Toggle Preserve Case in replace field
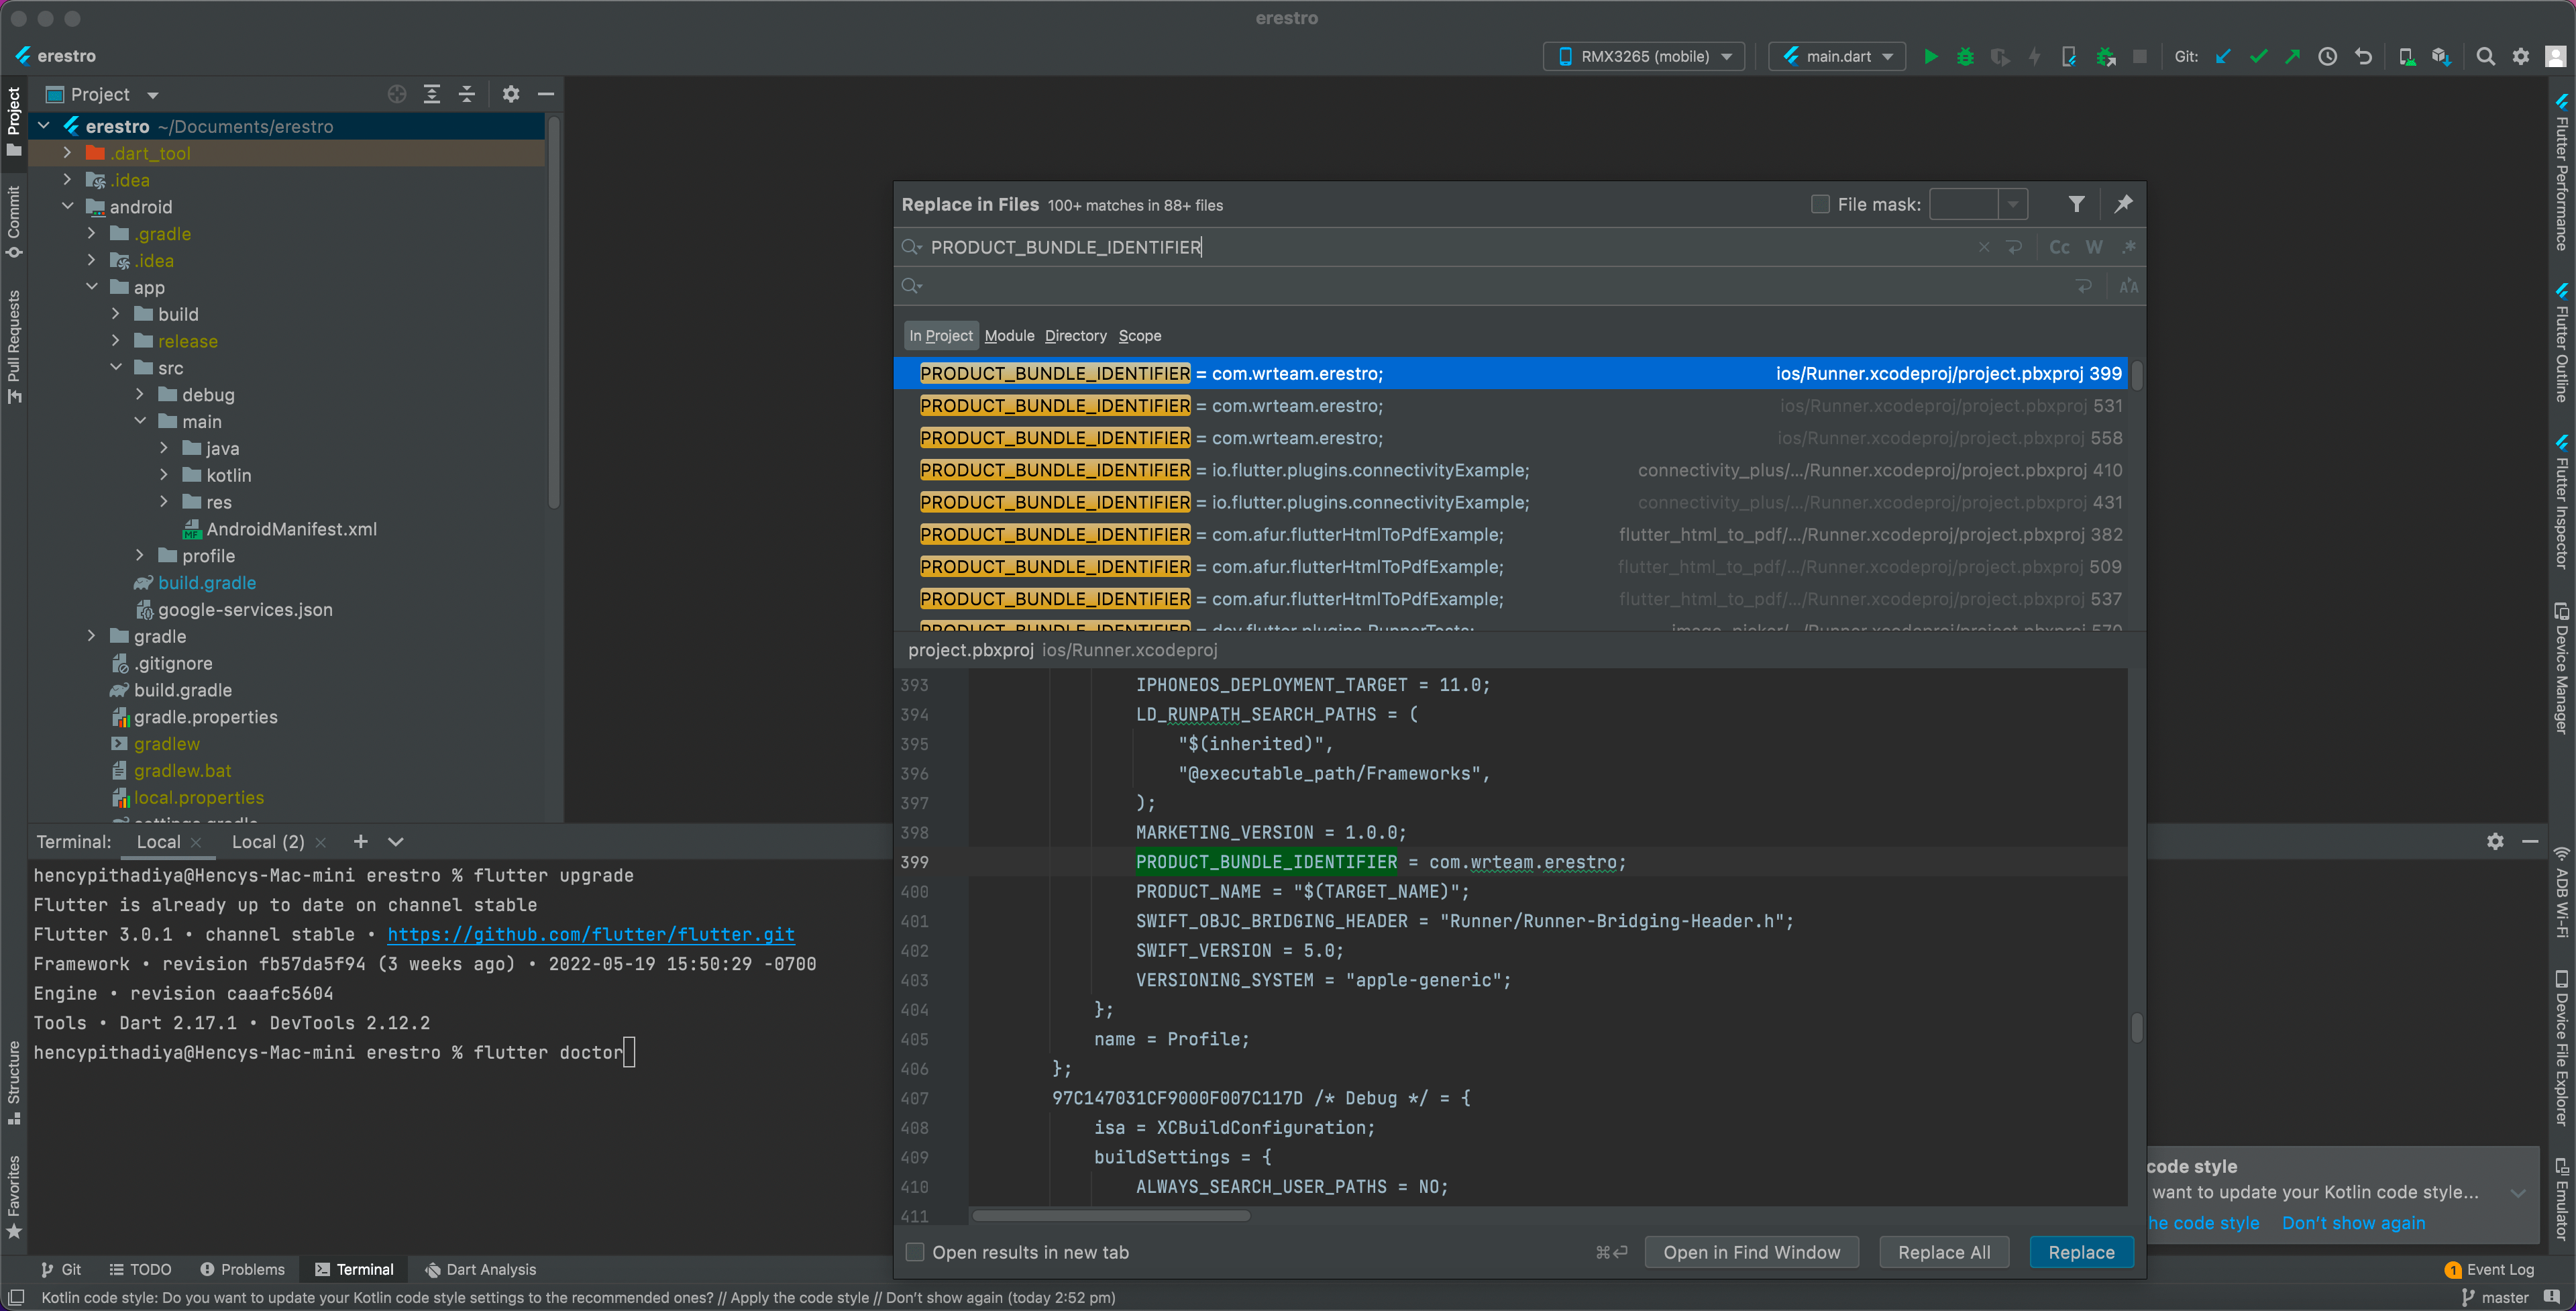The width and height of the screenshot is (2576, 1311). 2129,287
